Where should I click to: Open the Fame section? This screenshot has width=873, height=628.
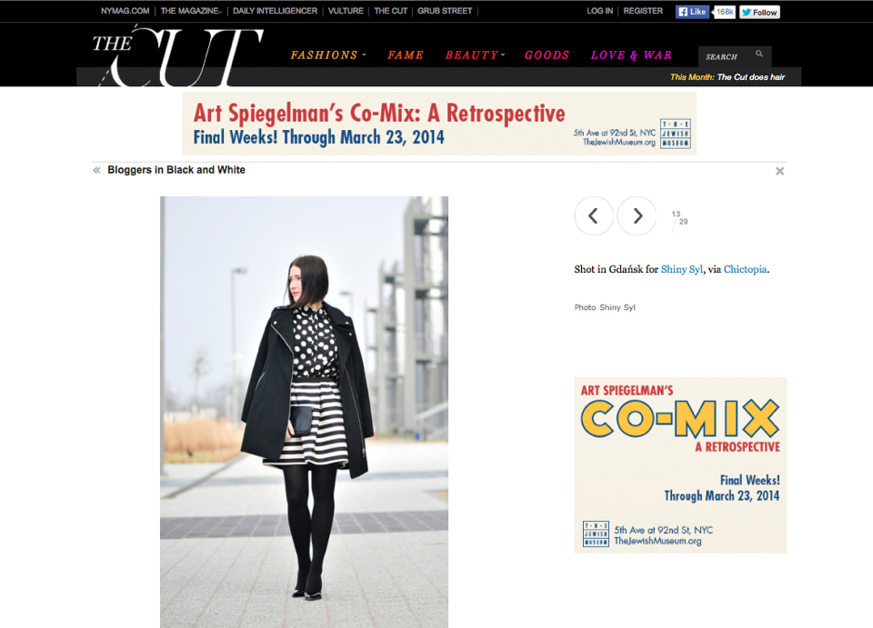coord(406,55)
